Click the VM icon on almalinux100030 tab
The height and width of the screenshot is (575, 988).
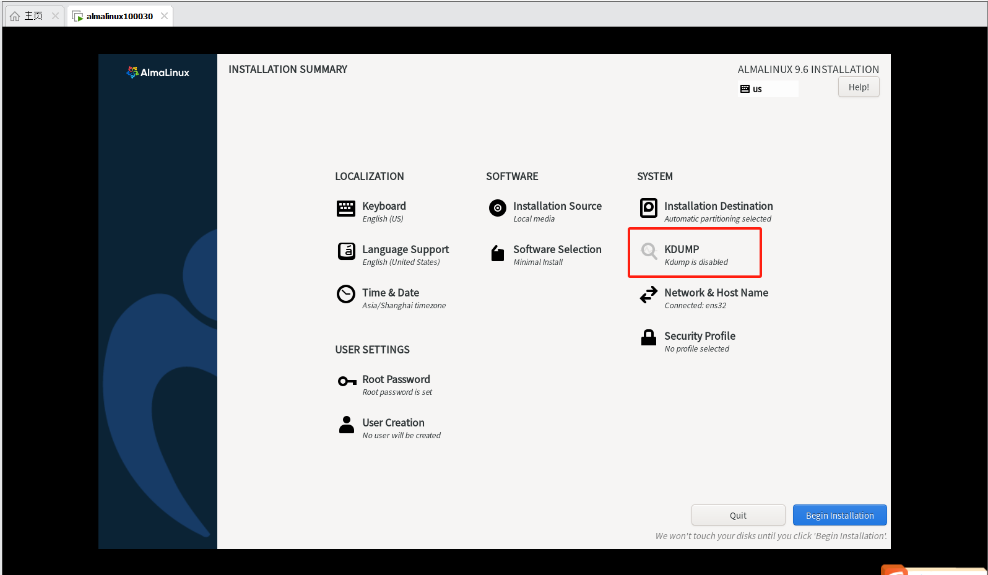pos(77,16)
